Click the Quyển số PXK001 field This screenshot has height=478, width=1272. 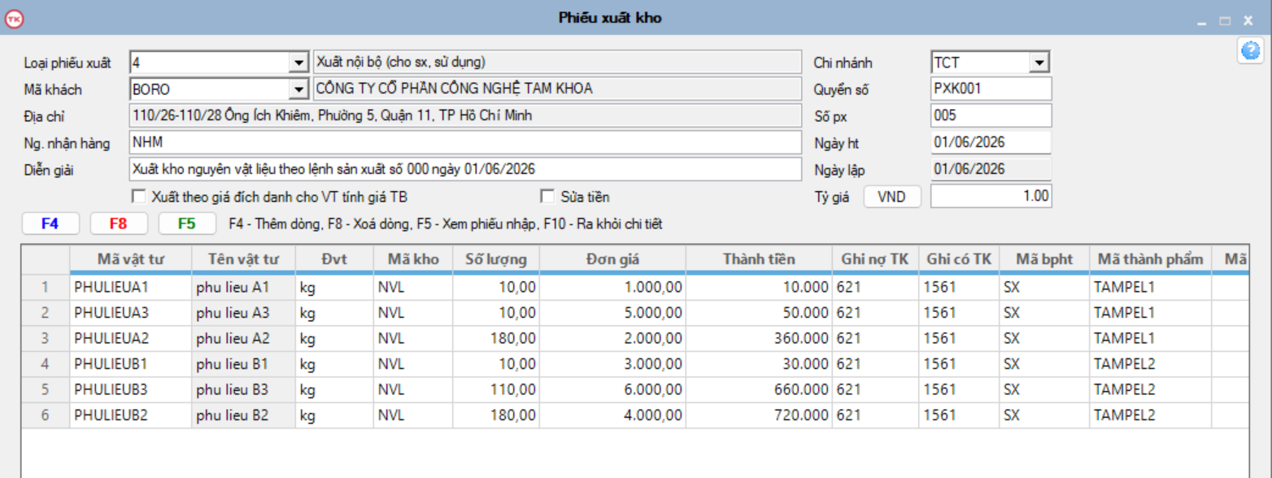point(991,89)
